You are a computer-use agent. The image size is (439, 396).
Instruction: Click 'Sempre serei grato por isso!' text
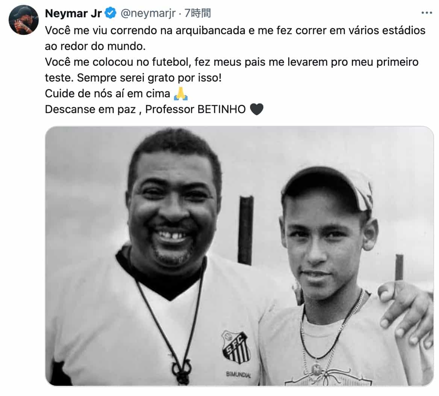pyautogui.click(x=149, y=78)
